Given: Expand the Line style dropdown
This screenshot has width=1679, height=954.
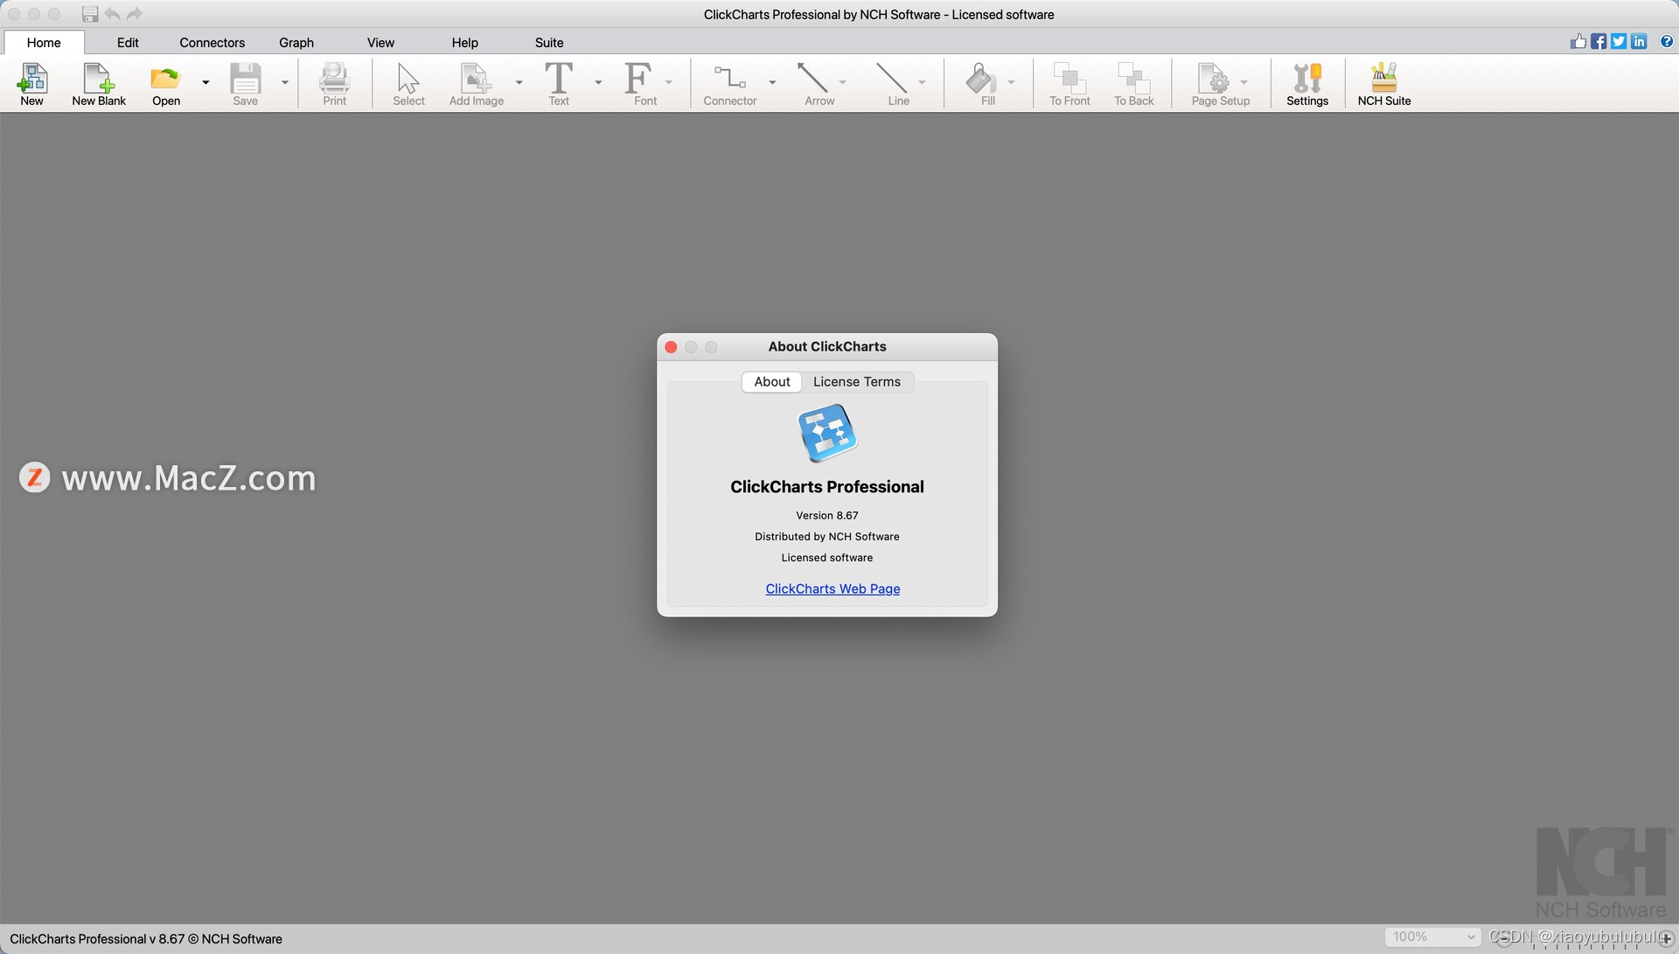Looking at the screenshot, I should point(922,82).
